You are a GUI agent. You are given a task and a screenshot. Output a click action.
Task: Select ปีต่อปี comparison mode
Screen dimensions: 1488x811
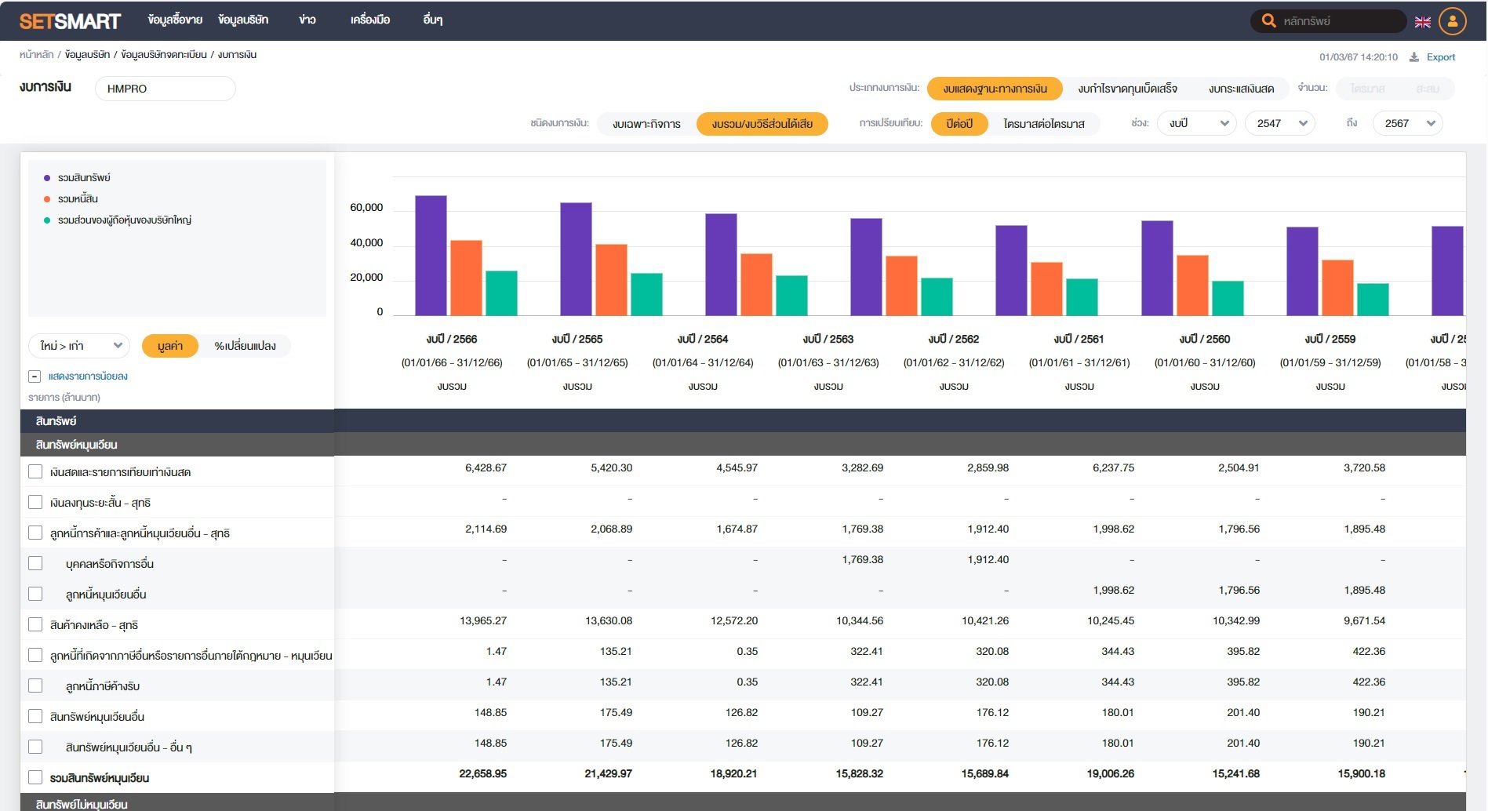(959, 124)
